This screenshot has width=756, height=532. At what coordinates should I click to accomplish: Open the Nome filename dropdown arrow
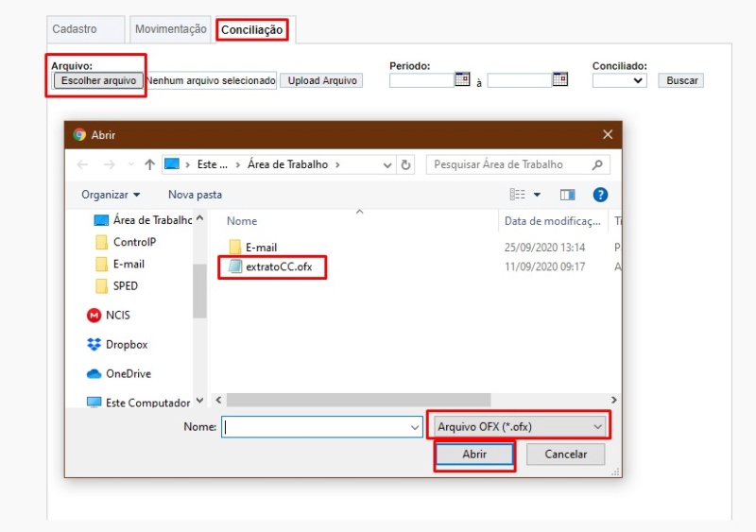click(415, 427)
